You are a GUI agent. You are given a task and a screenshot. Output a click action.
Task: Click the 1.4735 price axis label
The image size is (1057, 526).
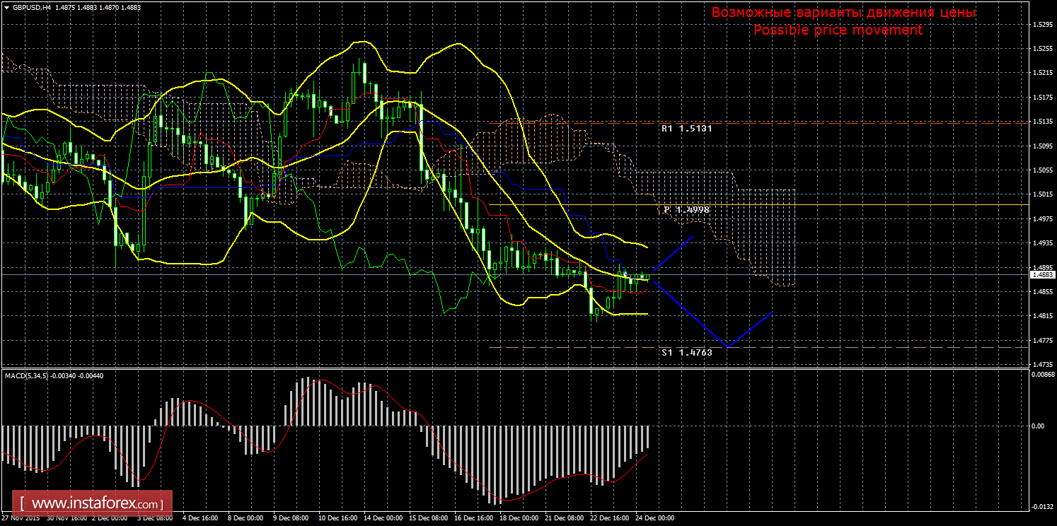tap(1042, 364)
